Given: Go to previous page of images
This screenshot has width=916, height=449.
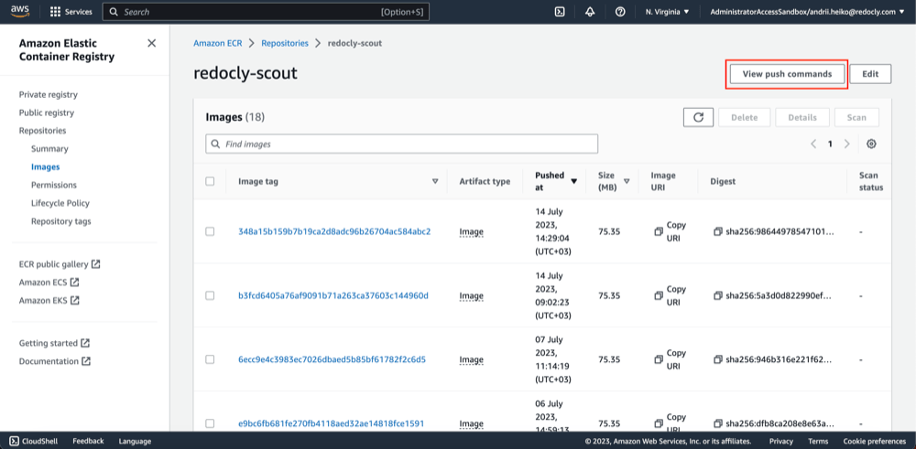Looking at the screenshot, I should 813,144.
